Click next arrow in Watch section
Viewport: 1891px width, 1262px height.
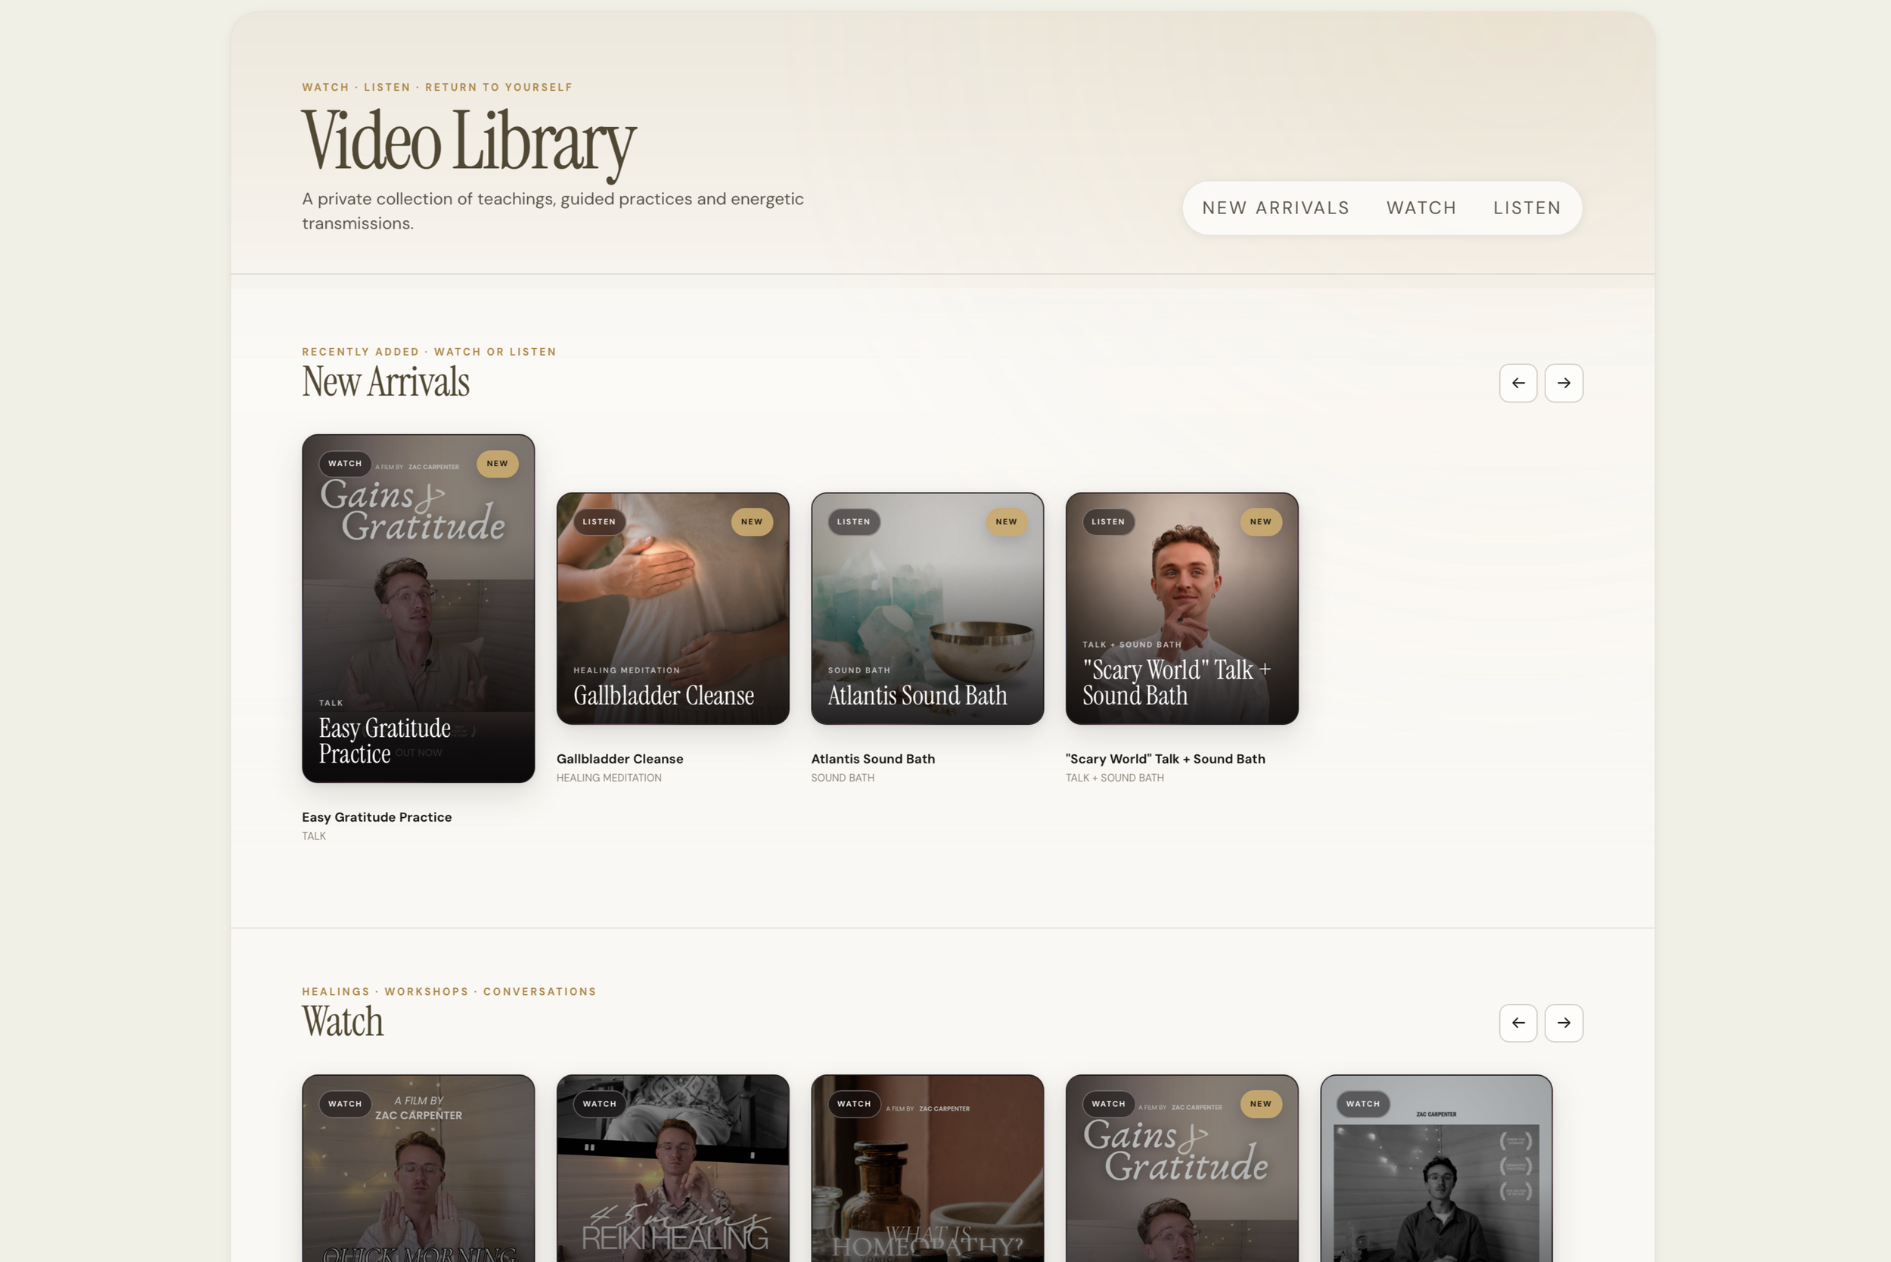tap(1563, 1023)
